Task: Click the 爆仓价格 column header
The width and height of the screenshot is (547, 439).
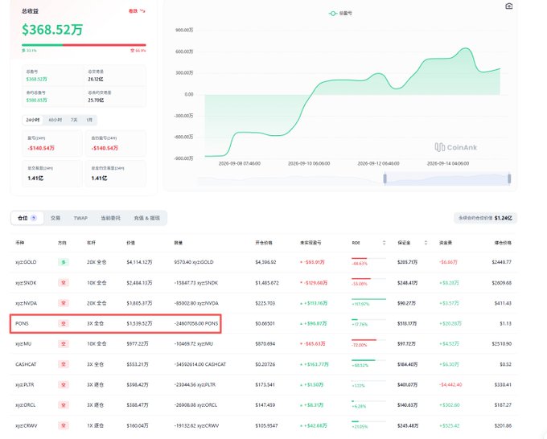Action: [503, 242]
